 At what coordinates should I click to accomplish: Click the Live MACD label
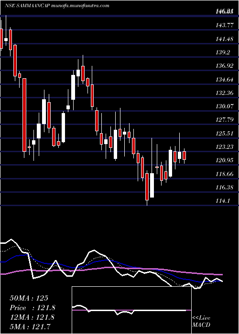click(201, 322)
